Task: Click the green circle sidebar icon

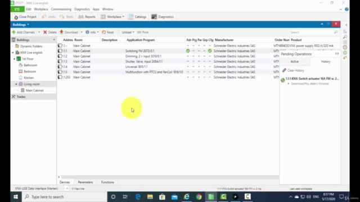Action: (345, 52)
